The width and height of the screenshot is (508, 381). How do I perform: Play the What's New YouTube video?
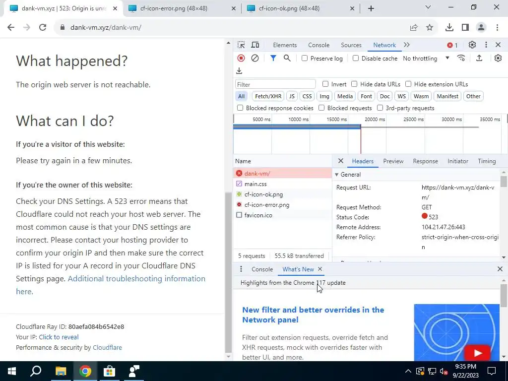(x=478, y=353)
